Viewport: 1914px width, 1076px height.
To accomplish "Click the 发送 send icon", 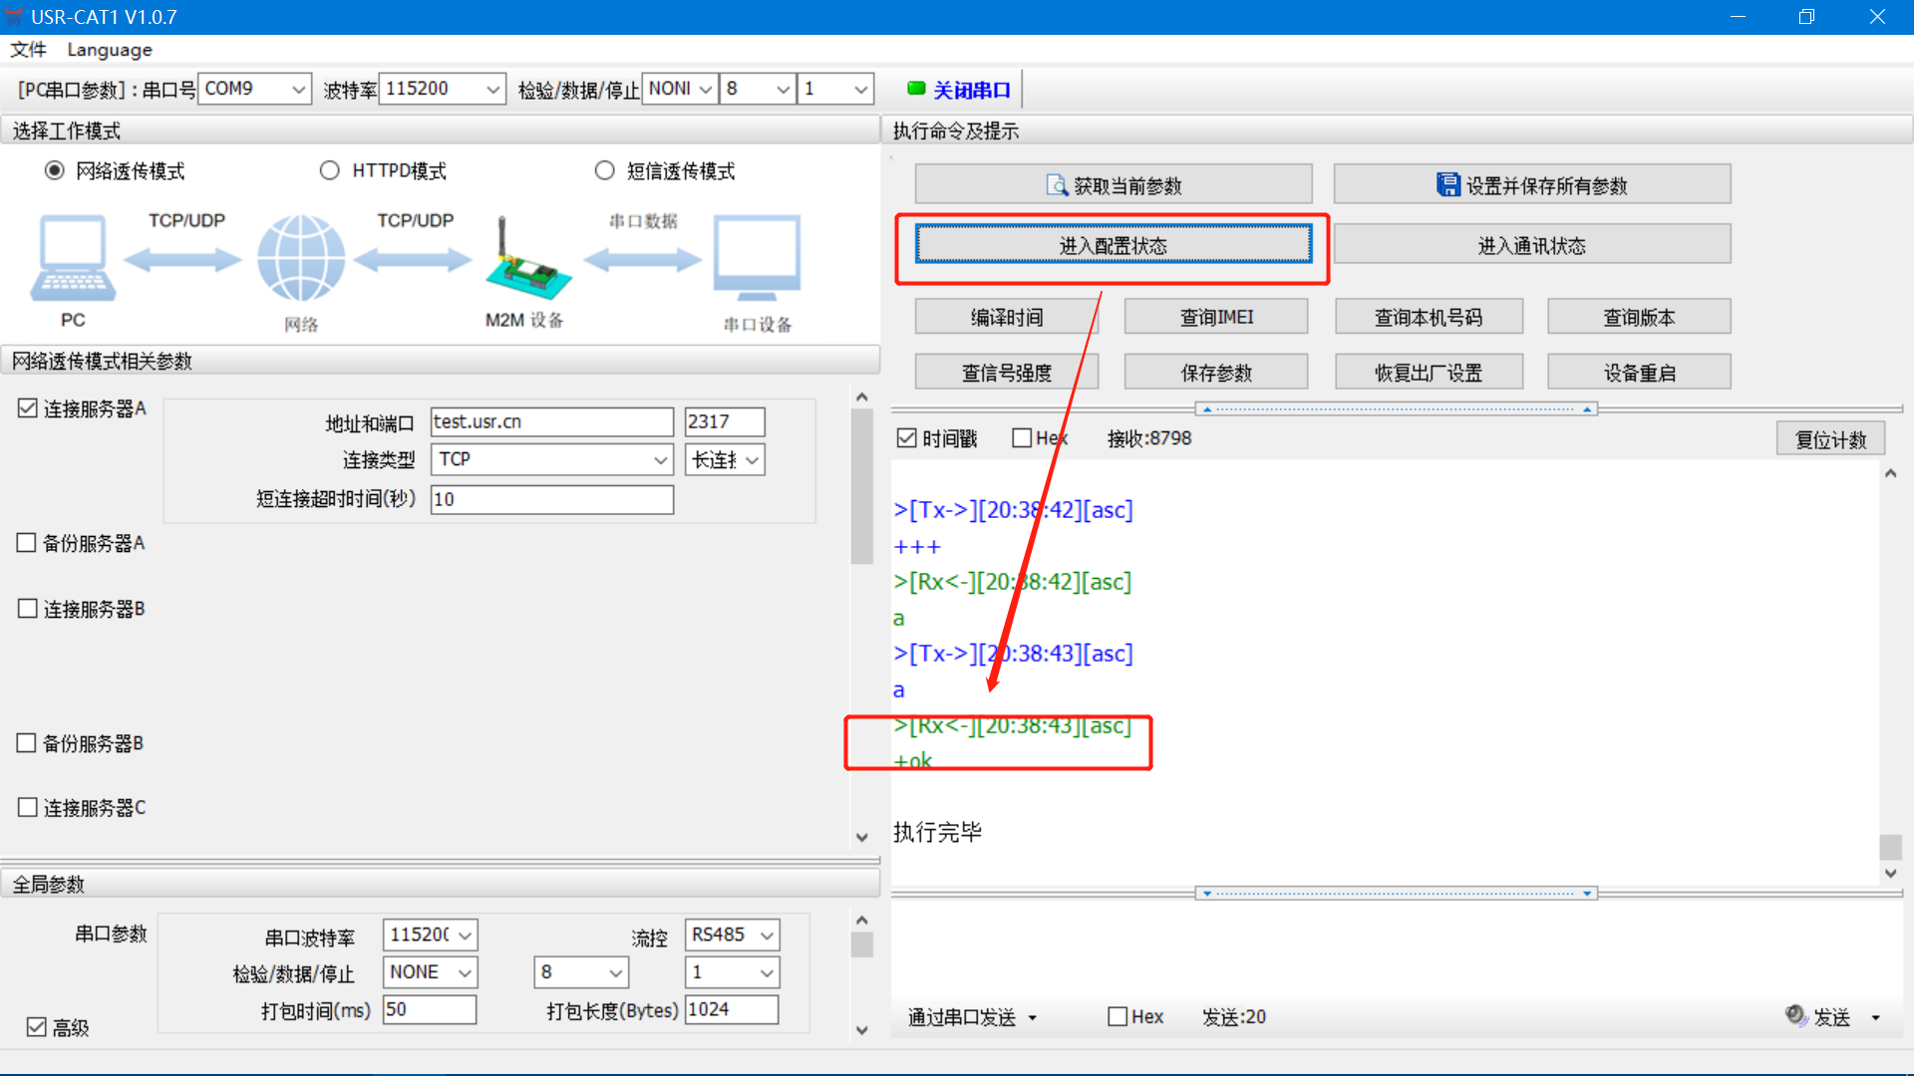I will coord(1795,1015).
